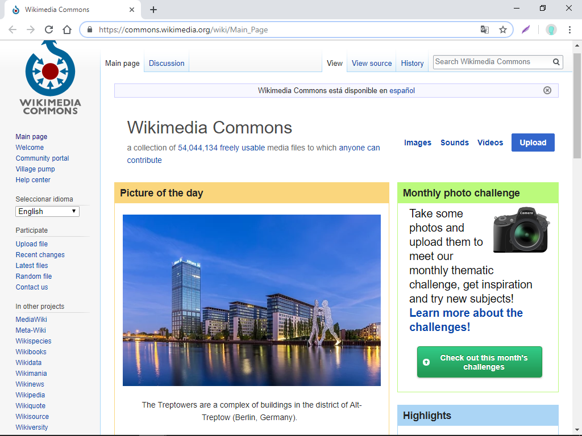Click the Contact us link
This screenshot has width=582, height=436.
(32, 287)
